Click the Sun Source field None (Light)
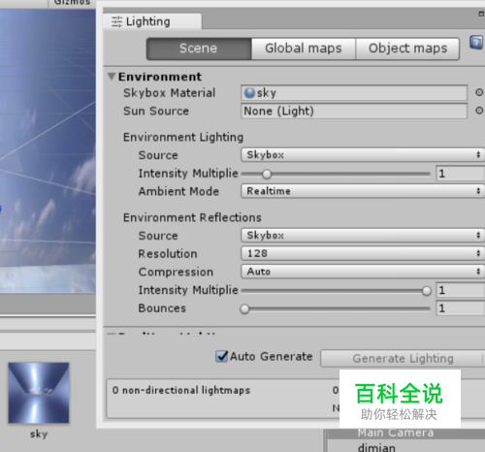The height and width of the screenshot is (452, 485). [x=354, y=112]
